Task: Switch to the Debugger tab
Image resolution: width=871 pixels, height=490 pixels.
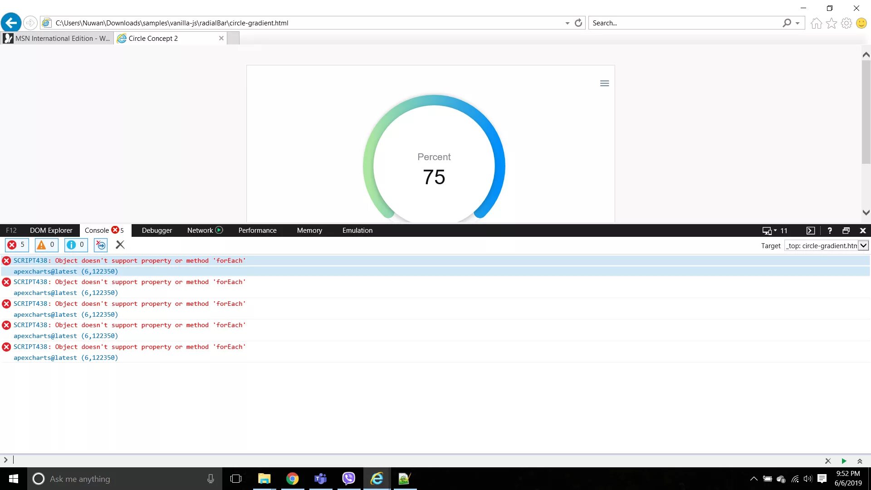Action: [x=157, y=230]
